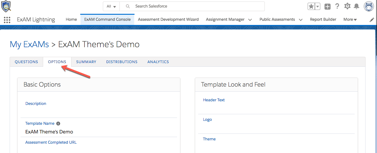Image resolution: width=377 pixels, height=153 pixels.
Task: Switch to the Questions tab
Action: 26,62
